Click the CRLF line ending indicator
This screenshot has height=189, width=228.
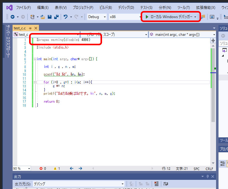[x=209, y=169]
